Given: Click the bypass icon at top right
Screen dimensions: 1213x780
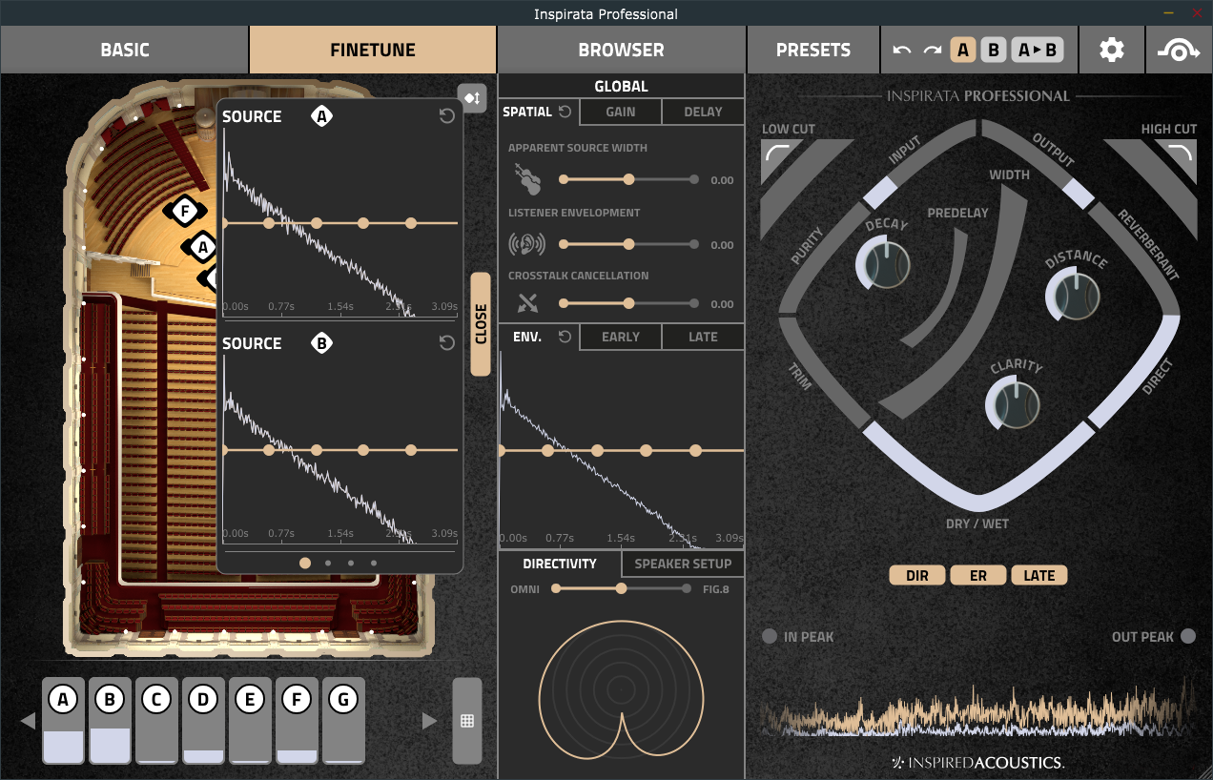Looking at the screenshot, I should pyautogui.click(x=1179, y=51).
